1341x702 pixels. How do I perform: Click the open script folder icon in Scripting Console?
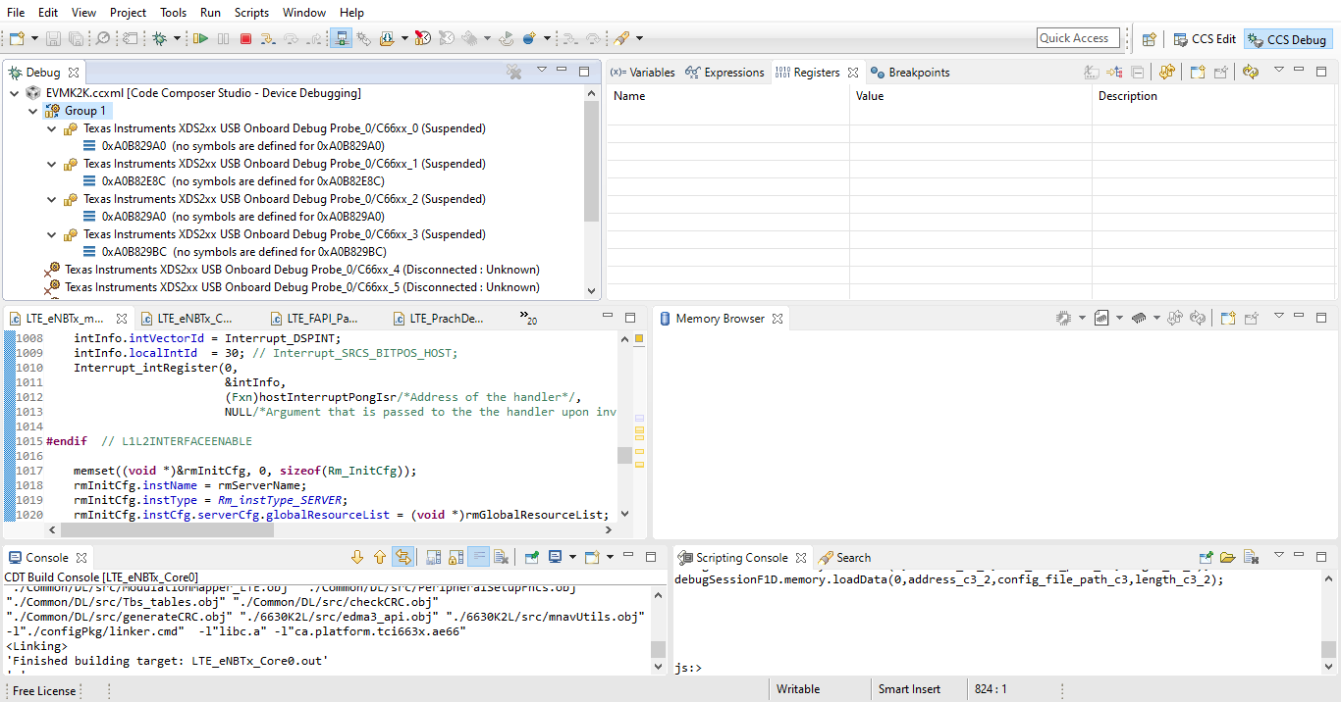tap(1228, 558)
